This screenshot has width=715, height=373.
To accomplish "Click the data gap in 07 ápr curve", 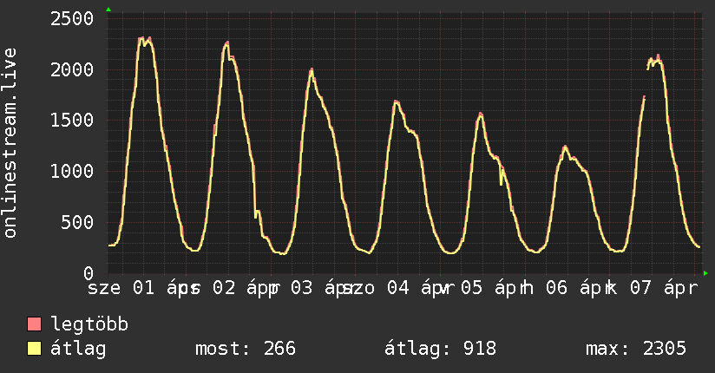I will coord(646,82).
